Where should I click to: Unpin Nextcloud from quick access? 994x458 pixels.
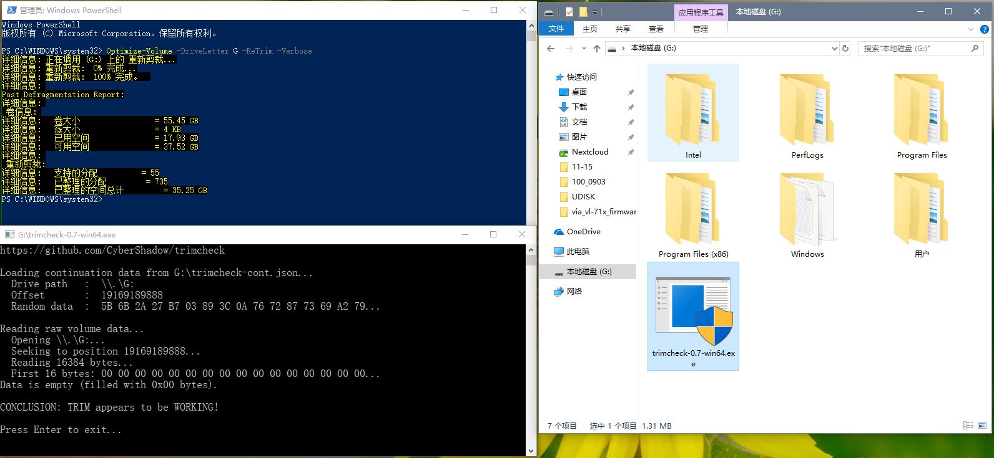click(631, 151)
